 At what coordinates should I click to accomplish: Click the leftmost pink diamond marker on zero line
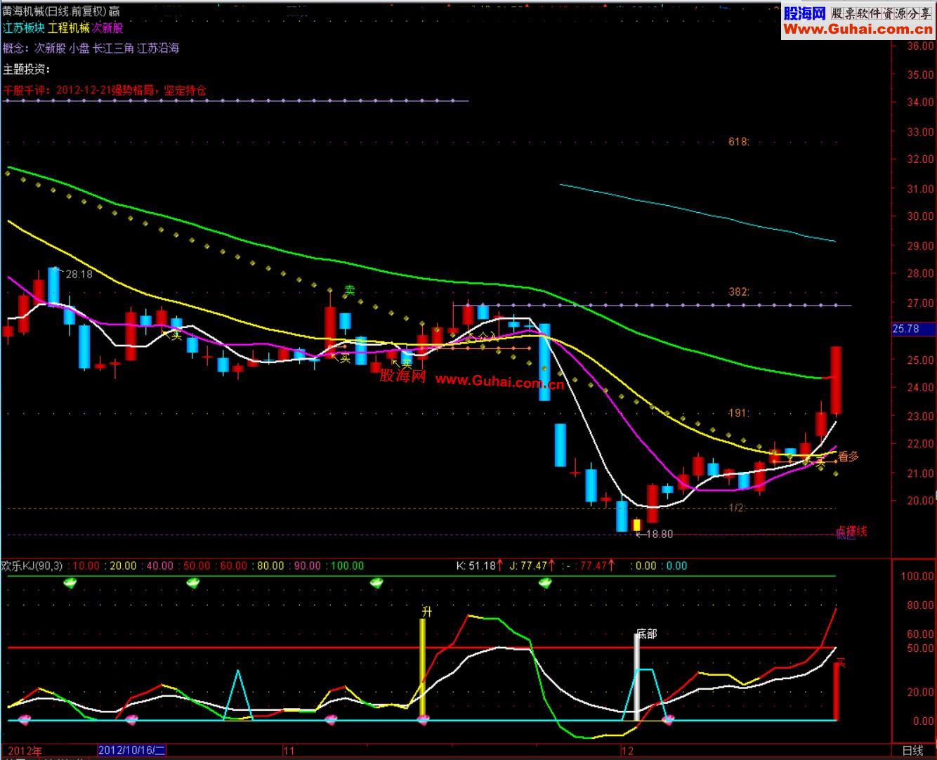[x=24, y=719]
